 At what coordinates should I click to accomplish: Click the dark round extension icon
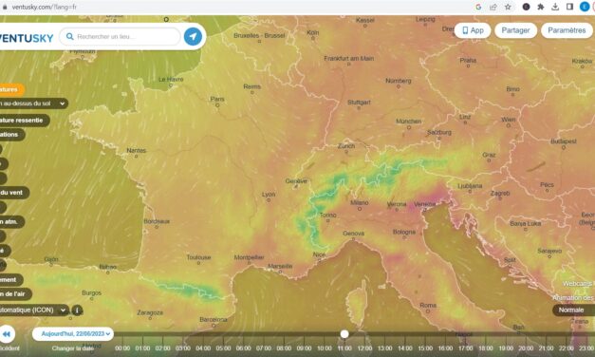pyautogui.click(x=526, y=7)
